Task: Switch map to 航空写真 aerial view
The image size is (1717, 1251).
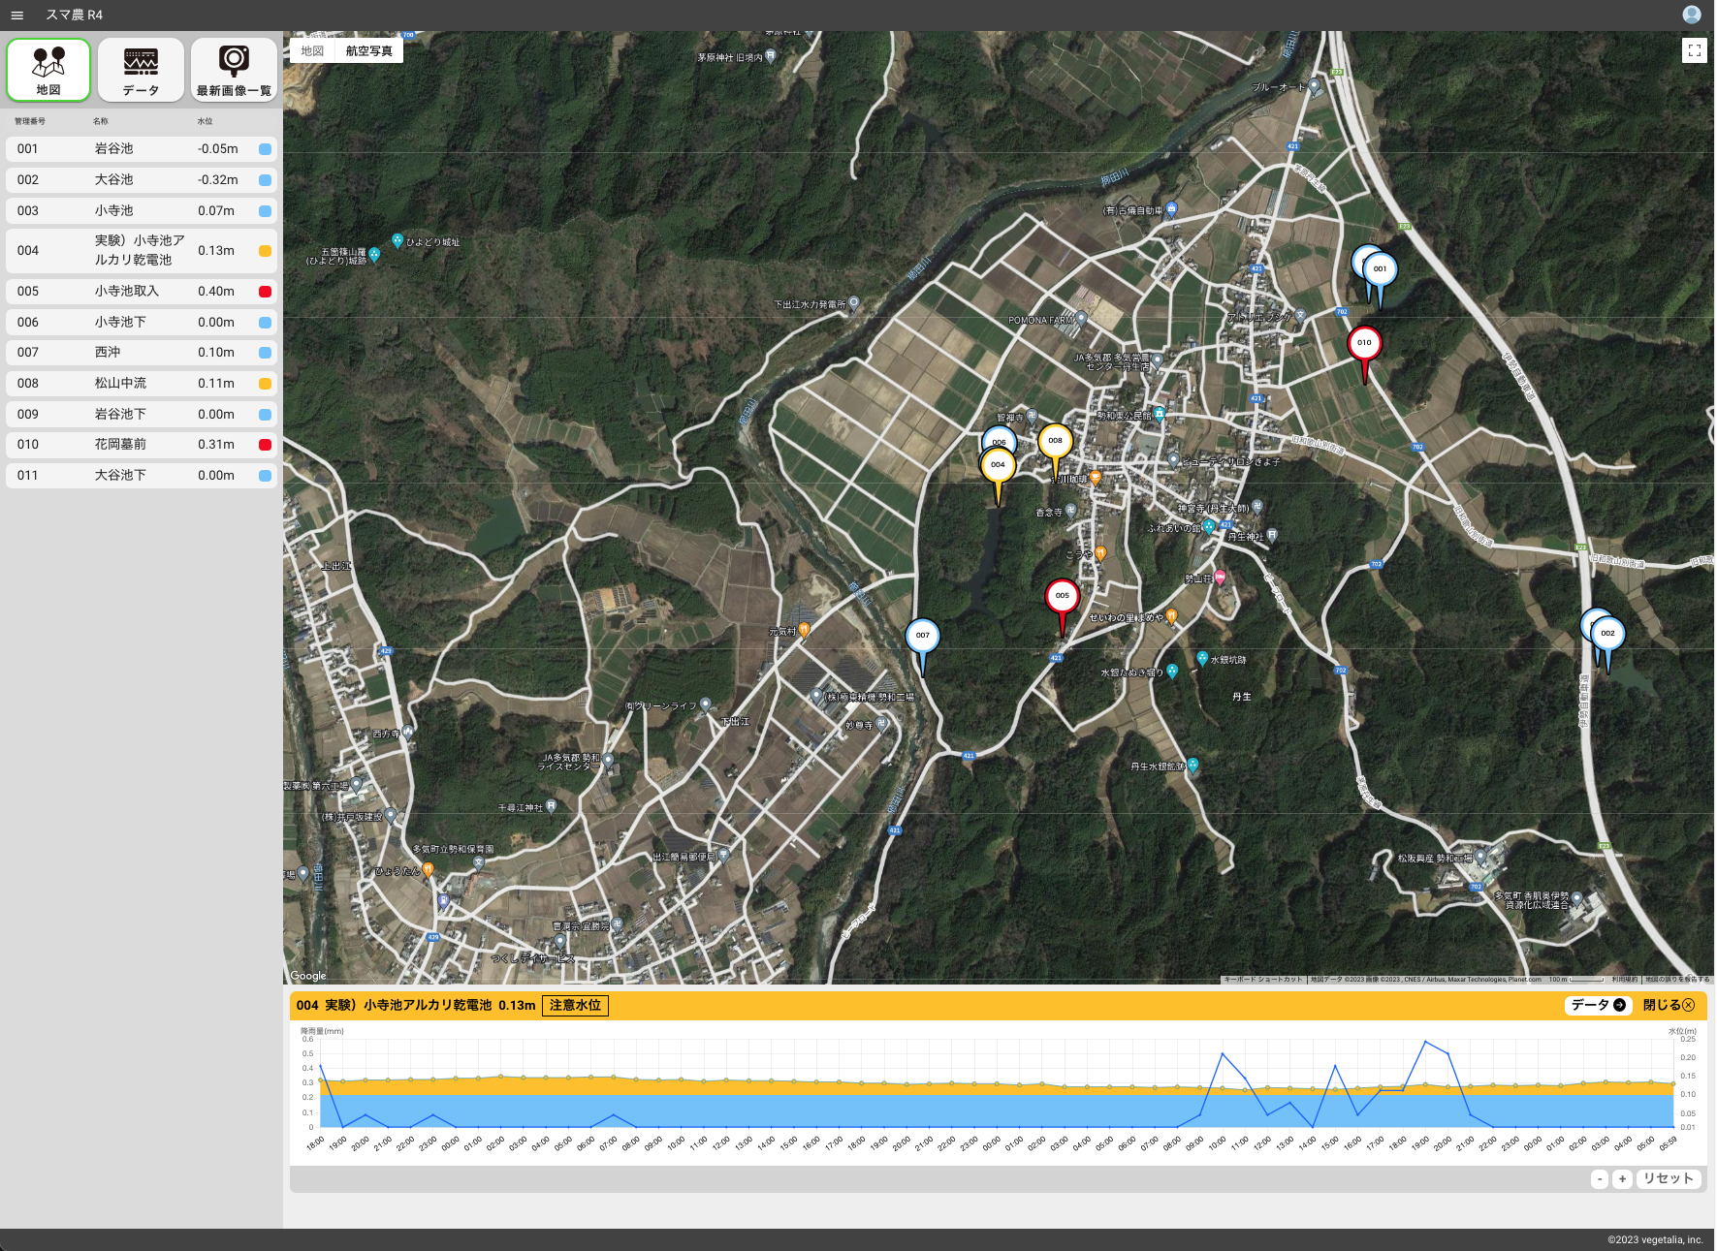Action: click(368, 51)
